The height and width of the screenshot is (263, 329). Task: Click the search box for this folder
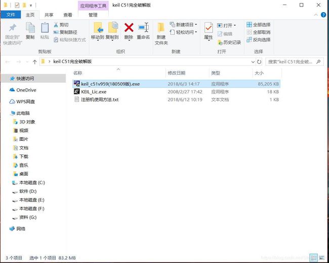[295, 62]
